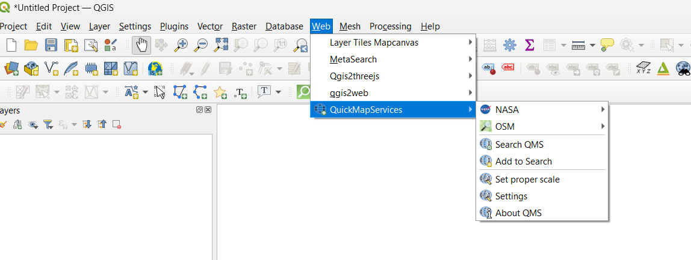Image resolution: width=691 pixels, height=260 pixels.
Task: Click Create Line Annotation icon
Action: click(200, 91)
